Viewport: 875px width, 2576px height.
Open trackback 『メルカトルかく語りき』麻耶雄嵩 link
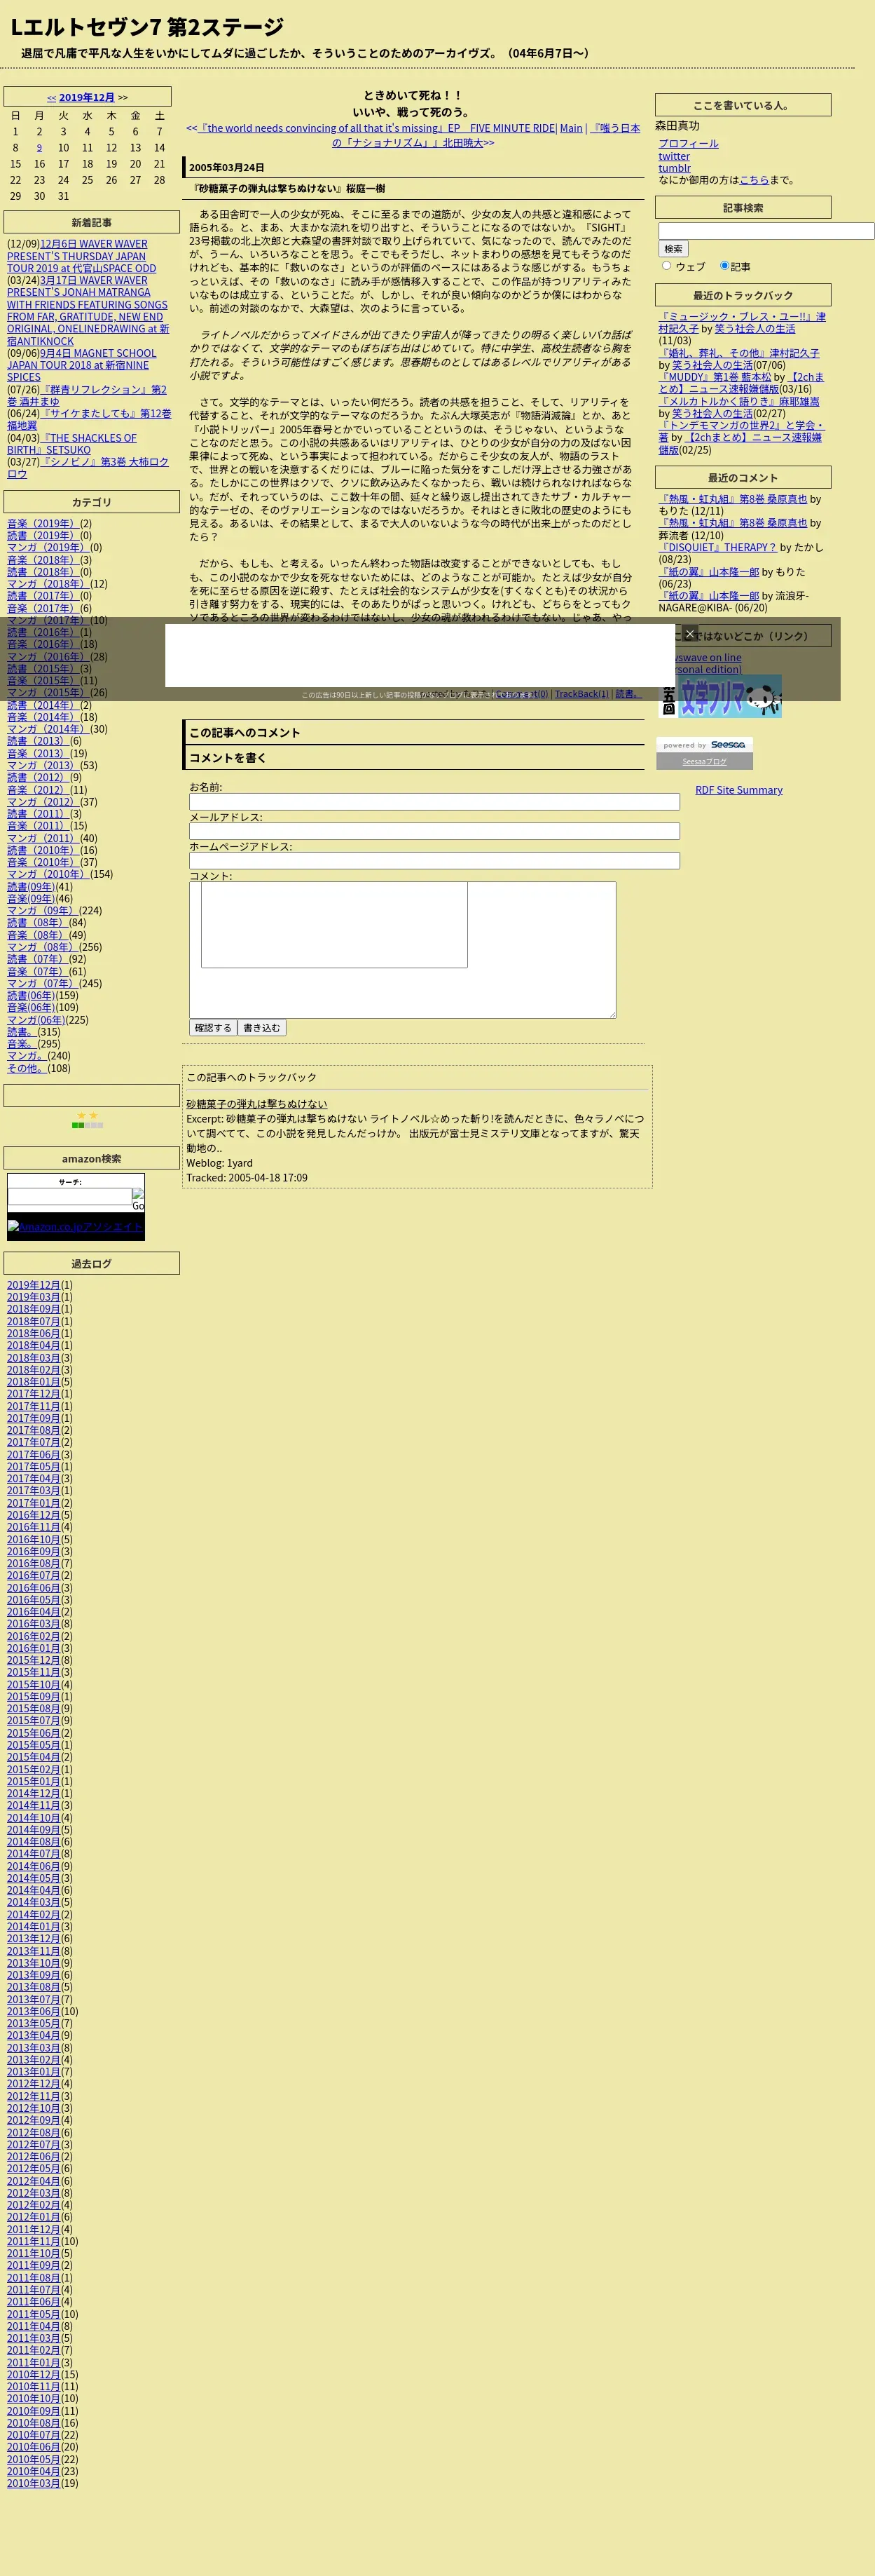(x=739, y=401)
